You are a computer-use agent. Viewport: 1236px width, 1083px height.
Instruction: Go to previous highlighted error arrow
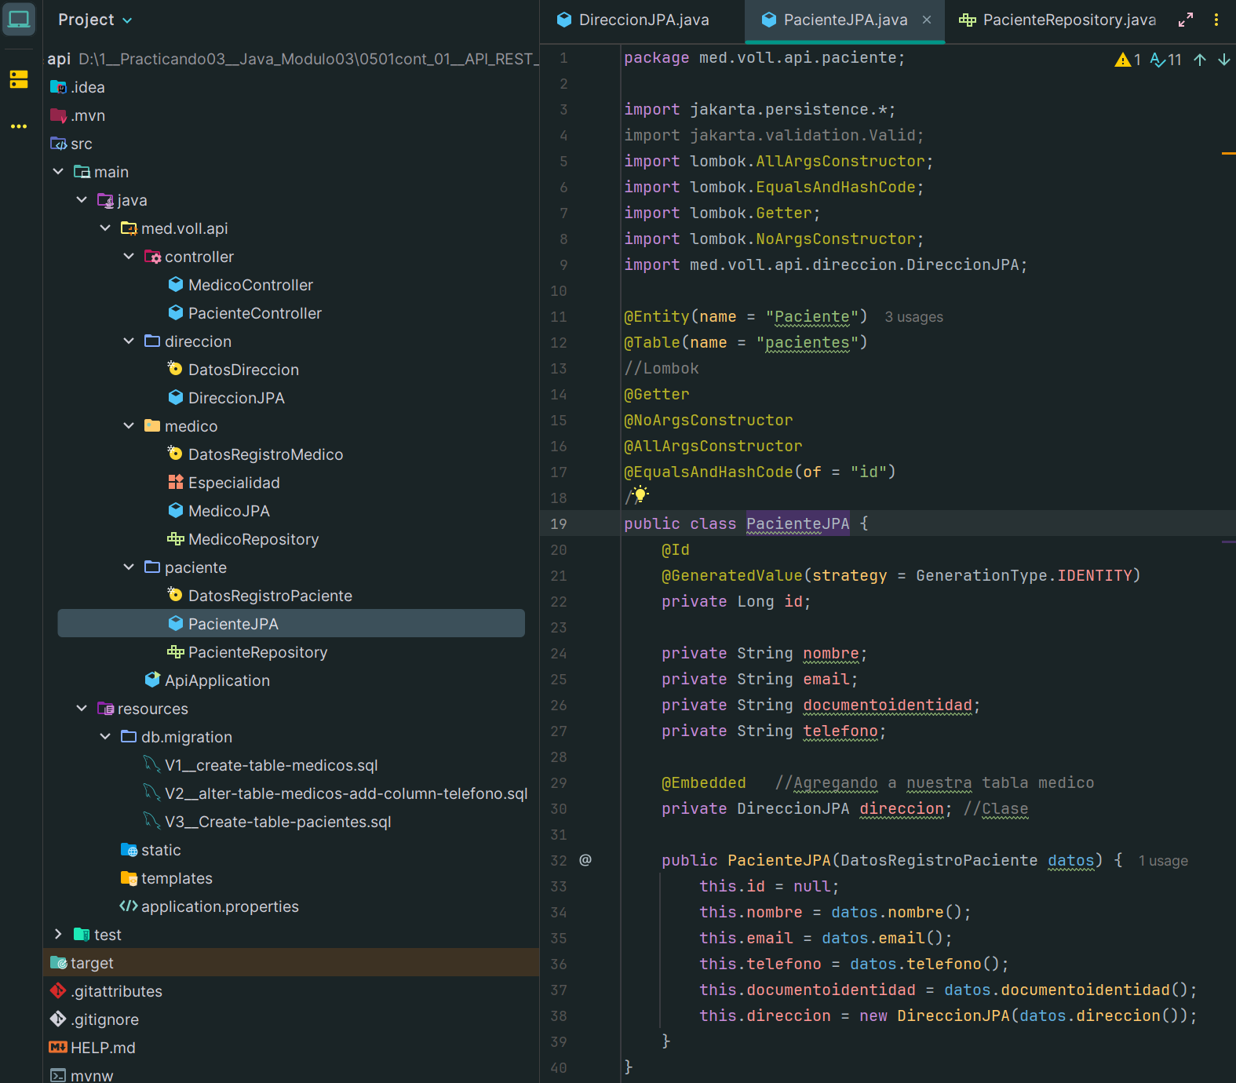[1200, 60]
